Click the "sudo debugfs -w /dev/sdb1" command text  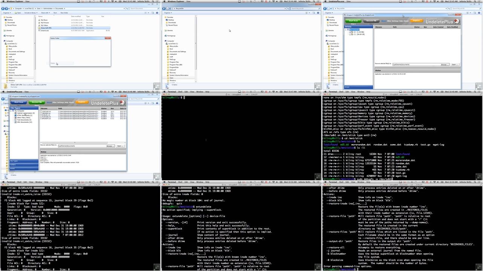tap(375, 179)
